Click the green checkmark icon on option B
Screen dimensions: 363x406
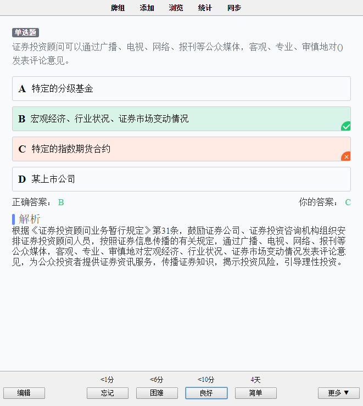(x=346, y=126)
